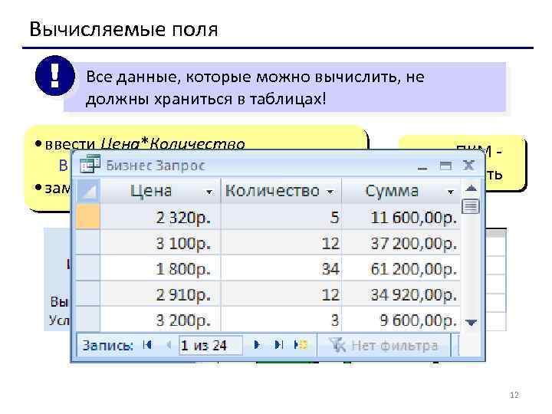Open the Сумма column dropdown arrow

coord(450,192)
